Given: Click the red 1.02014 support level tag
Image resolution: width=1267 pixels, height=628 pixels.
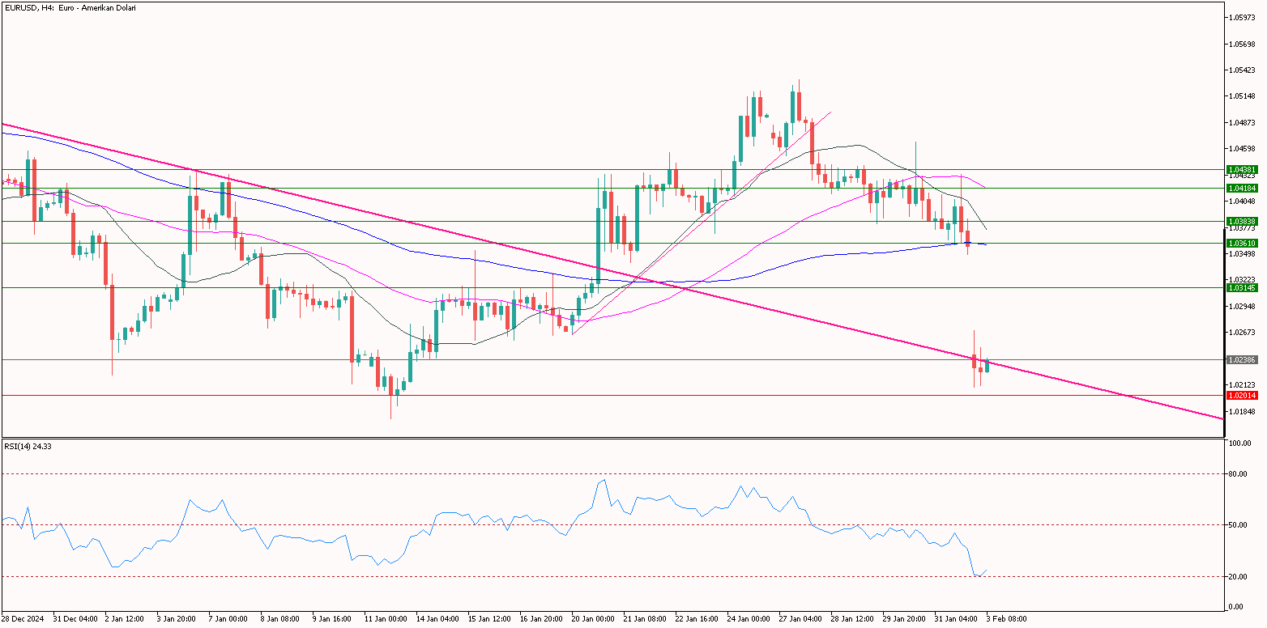Looking at the screenshot, I should click(1242, 396).
